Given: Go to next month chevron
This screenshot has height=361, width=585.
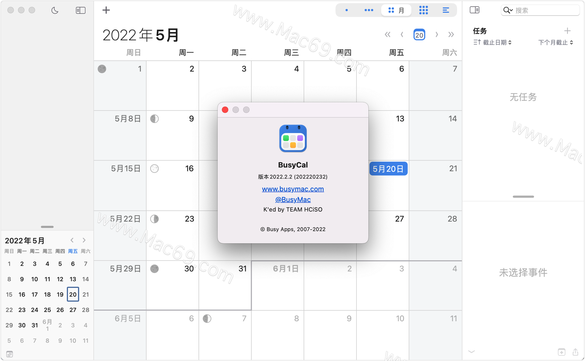Looking at the screenshot, I should [x=437, y=34].
